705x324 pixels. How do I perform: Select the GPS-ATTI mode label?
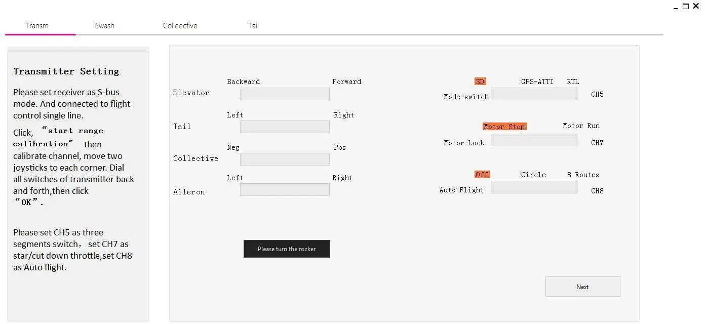[x=537, y=82]
